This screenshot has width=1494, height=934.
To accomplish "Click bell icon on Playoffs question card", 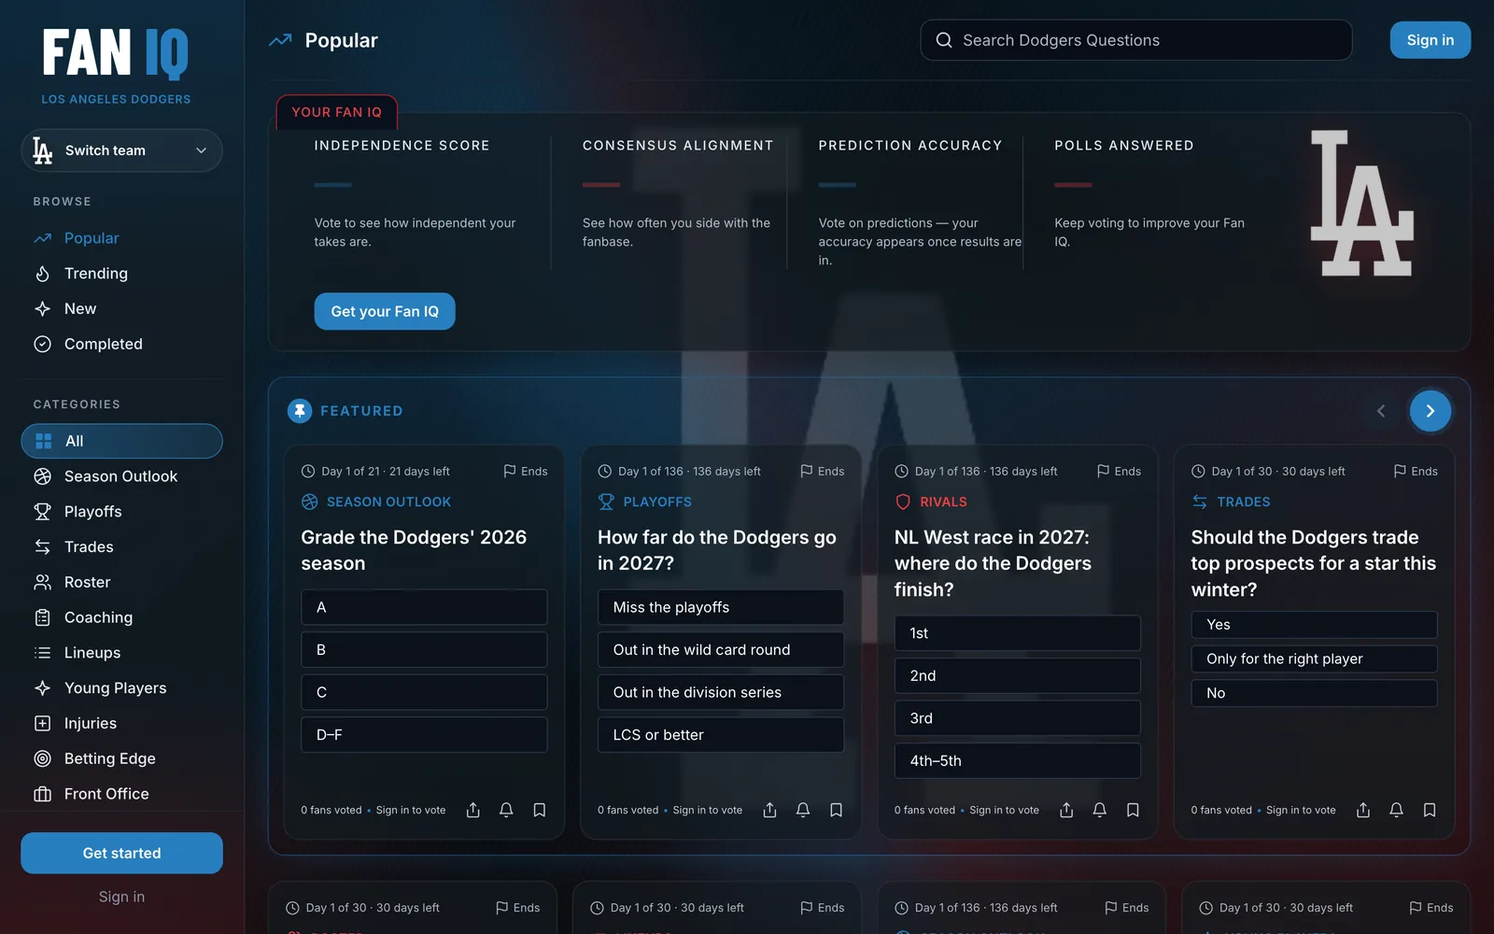I will 803,810.
